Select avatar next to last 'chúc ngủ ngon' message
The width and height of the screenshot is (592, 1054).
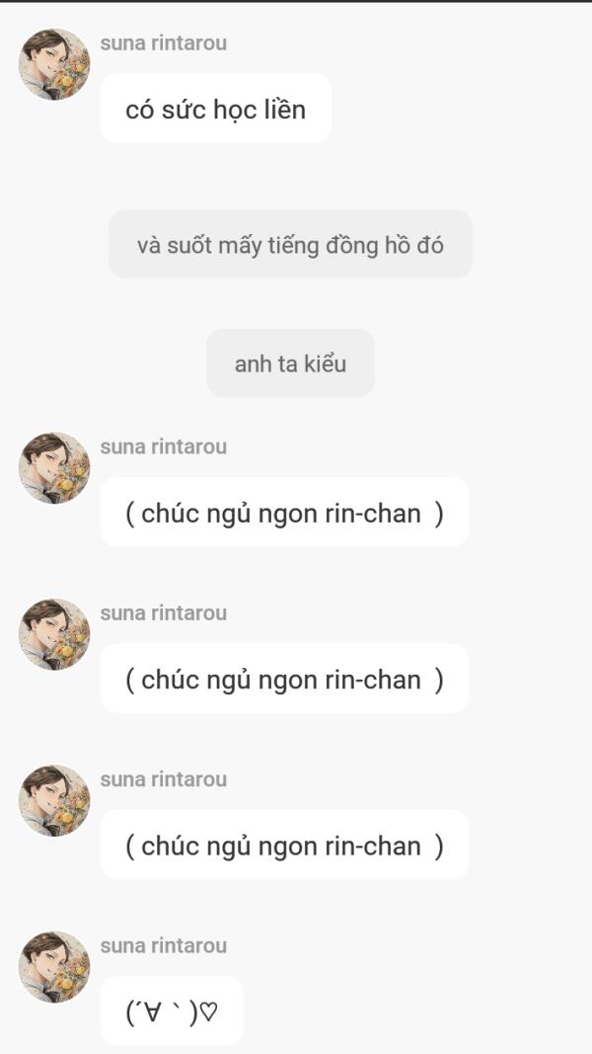[x=54, y=800]
